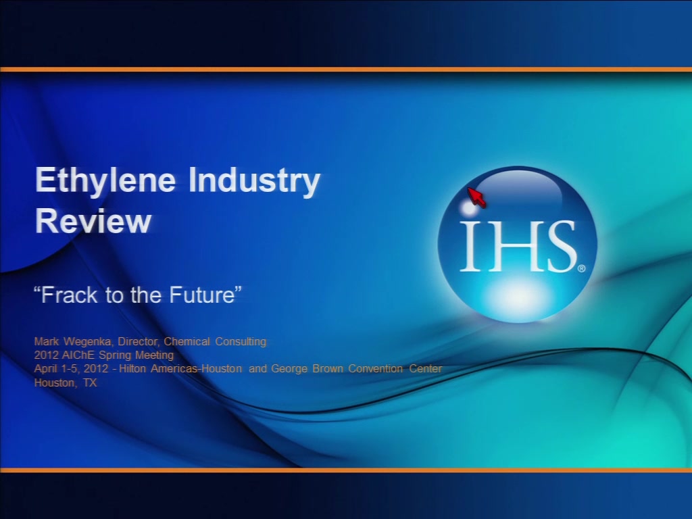The width and height of the screenshot is (692, 519).
Task: Click the IHS sphere logo
Action: tap(518, 245)
